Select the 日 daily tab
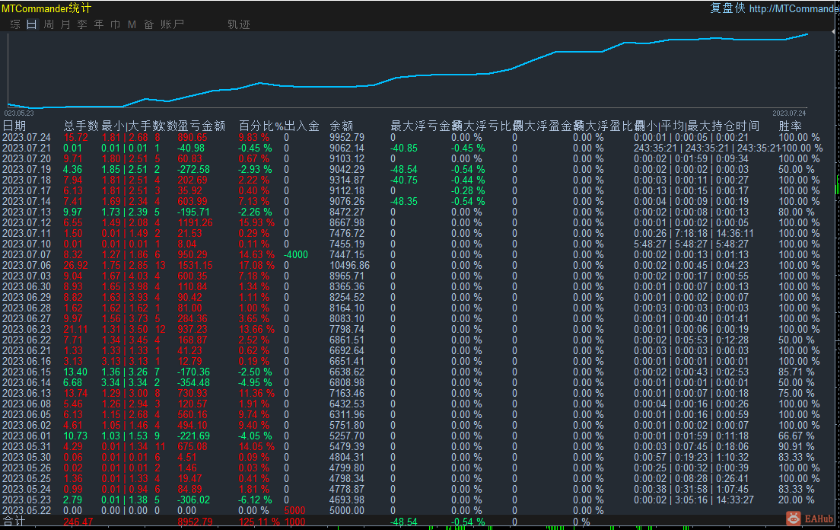 click(x=32, y=24)
